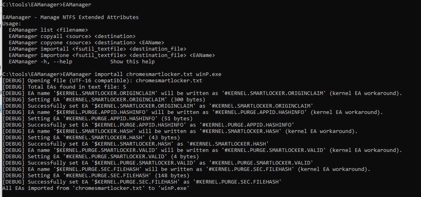Click the first 'C:\tools\EAManager>EAManager' prompt line

(x=47, y=4)
